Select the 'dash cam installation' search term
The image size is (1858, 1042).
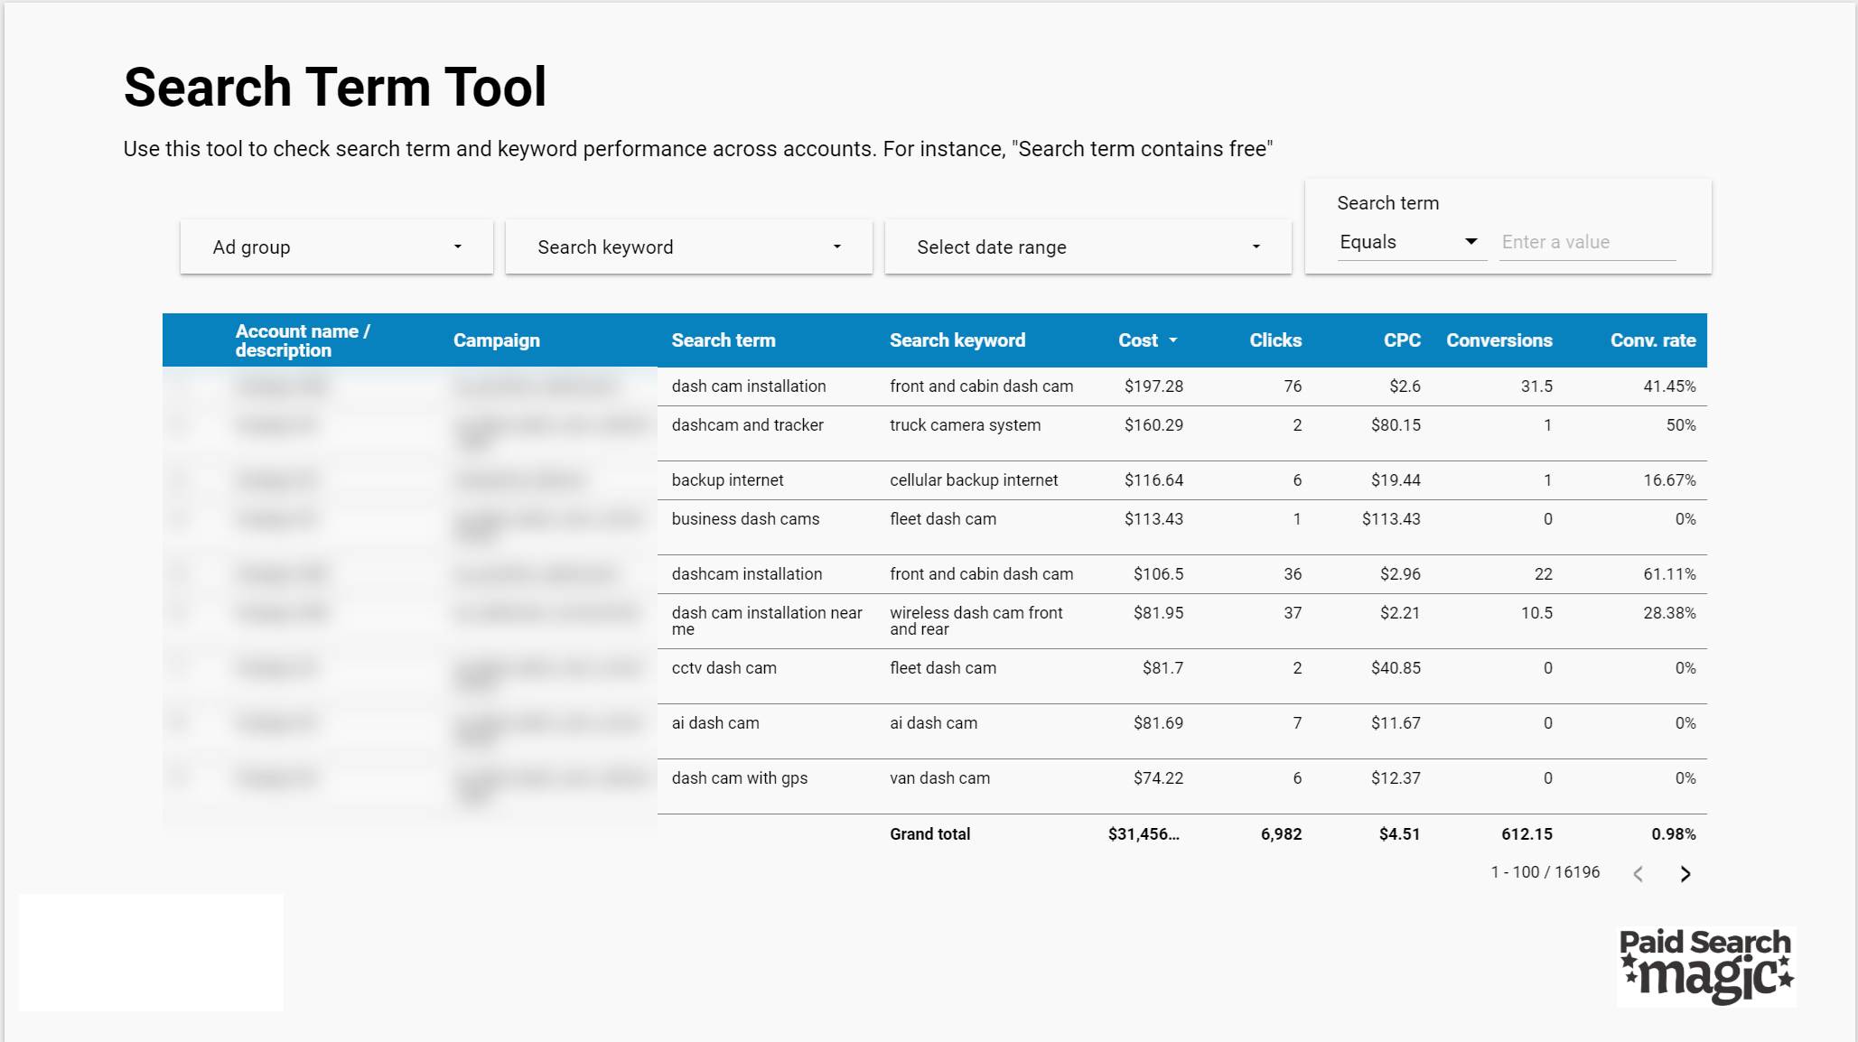[x=748, y=386]
